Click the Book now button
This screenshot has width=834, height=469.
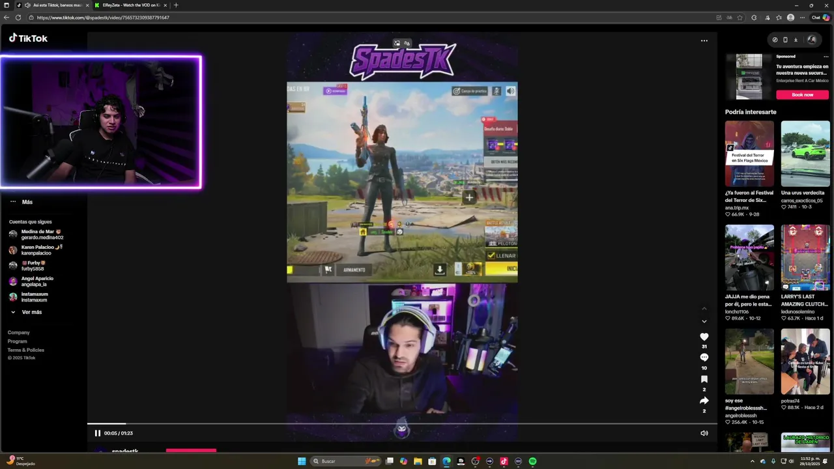802,94
